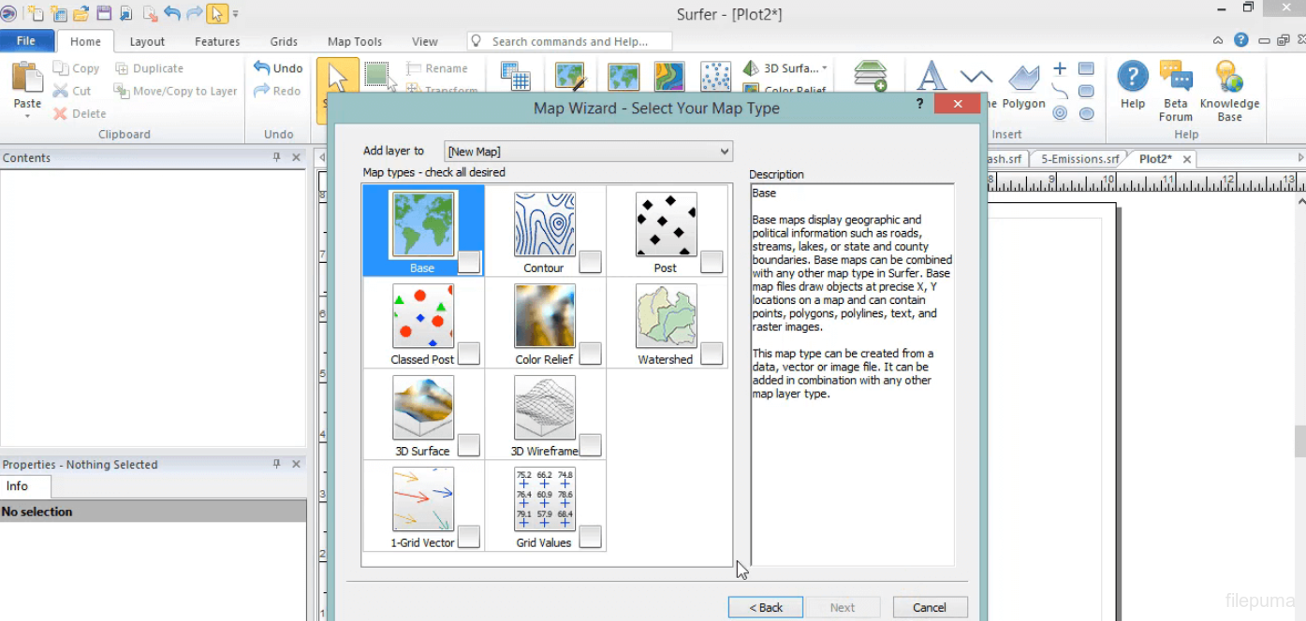1306x621 pixels.
Task: Select the Polygon insert tool
Action: [1024, 87]
